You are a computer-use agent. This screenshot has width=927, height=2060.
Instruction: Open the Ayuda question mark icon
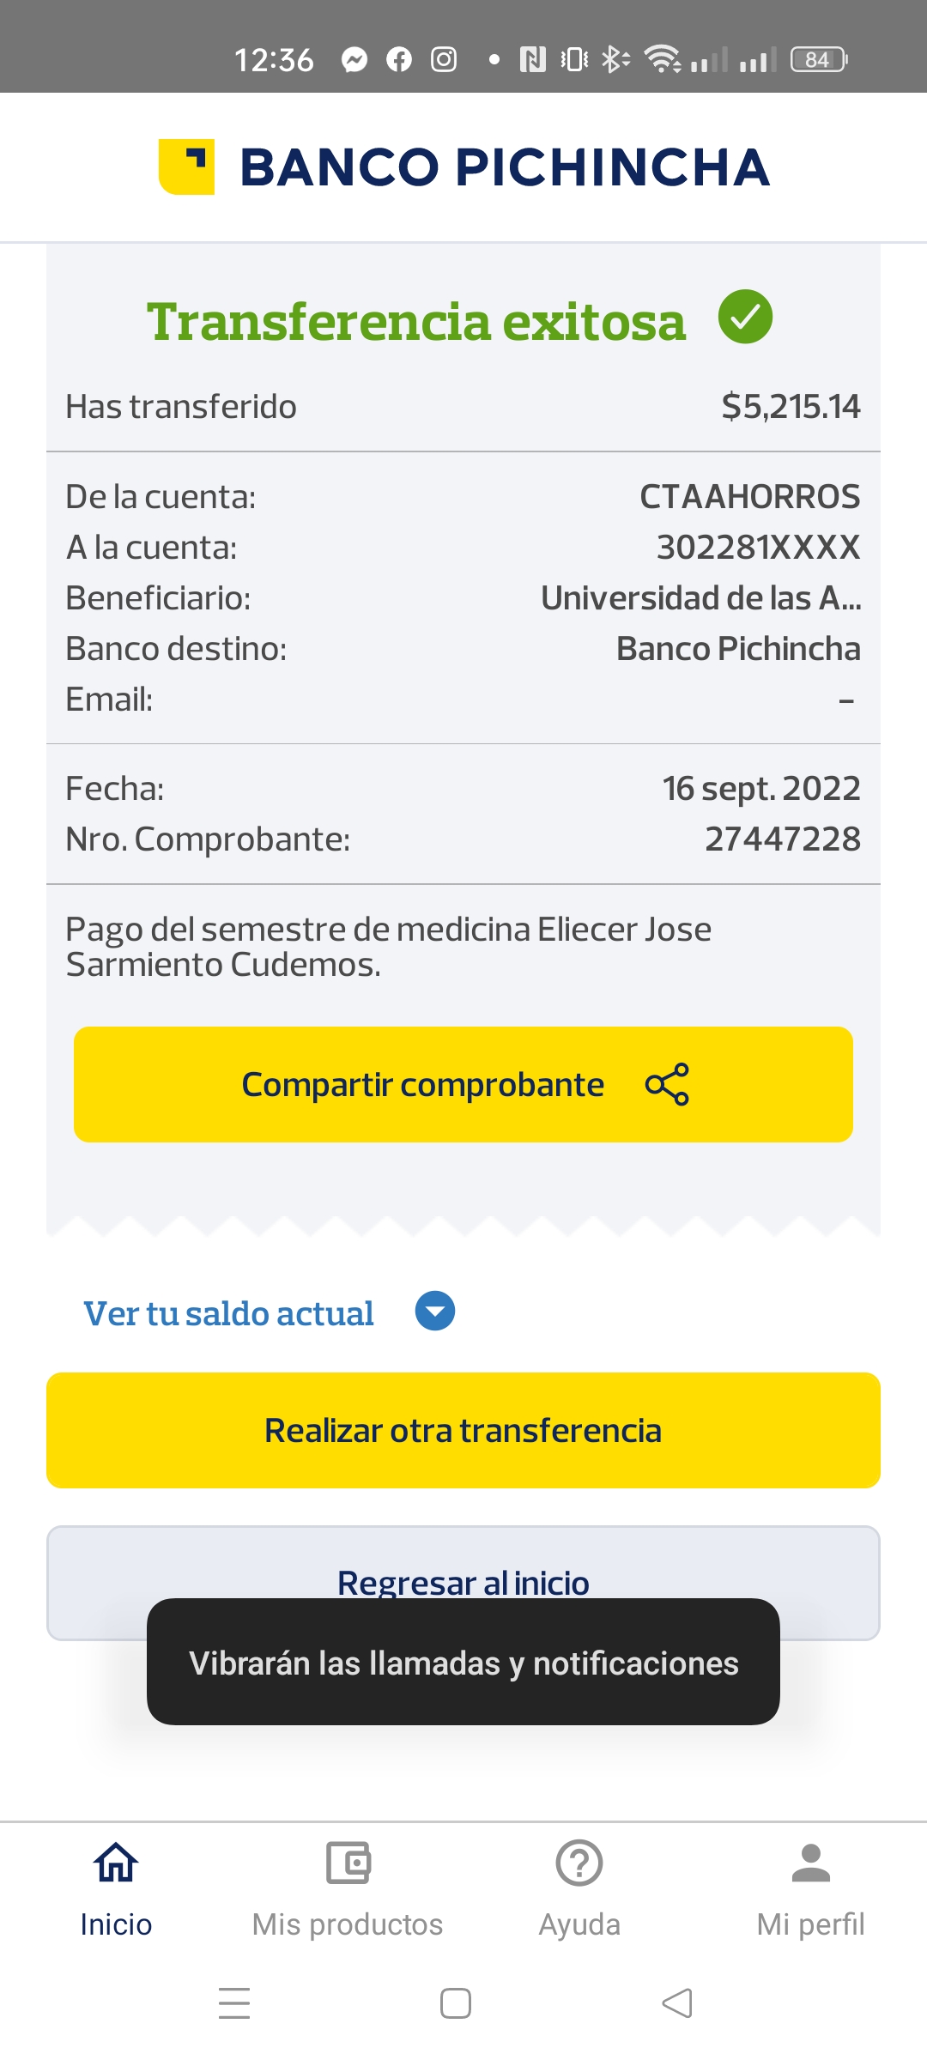click(x=579, y=1862)
